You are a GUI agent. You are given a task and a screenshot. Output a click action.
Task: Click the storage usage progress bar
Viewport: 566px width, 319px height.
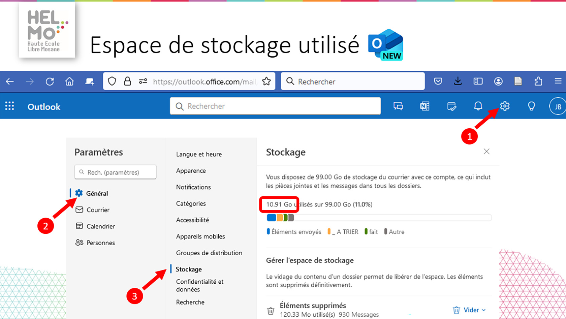tap(379, 218)
